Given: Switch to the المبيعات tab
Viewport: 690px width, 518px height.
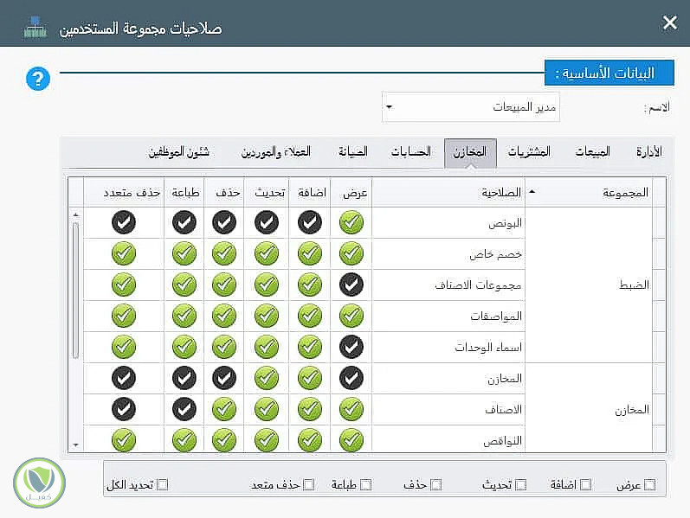Looking at the screenshot, I should [x=592, y=152].
